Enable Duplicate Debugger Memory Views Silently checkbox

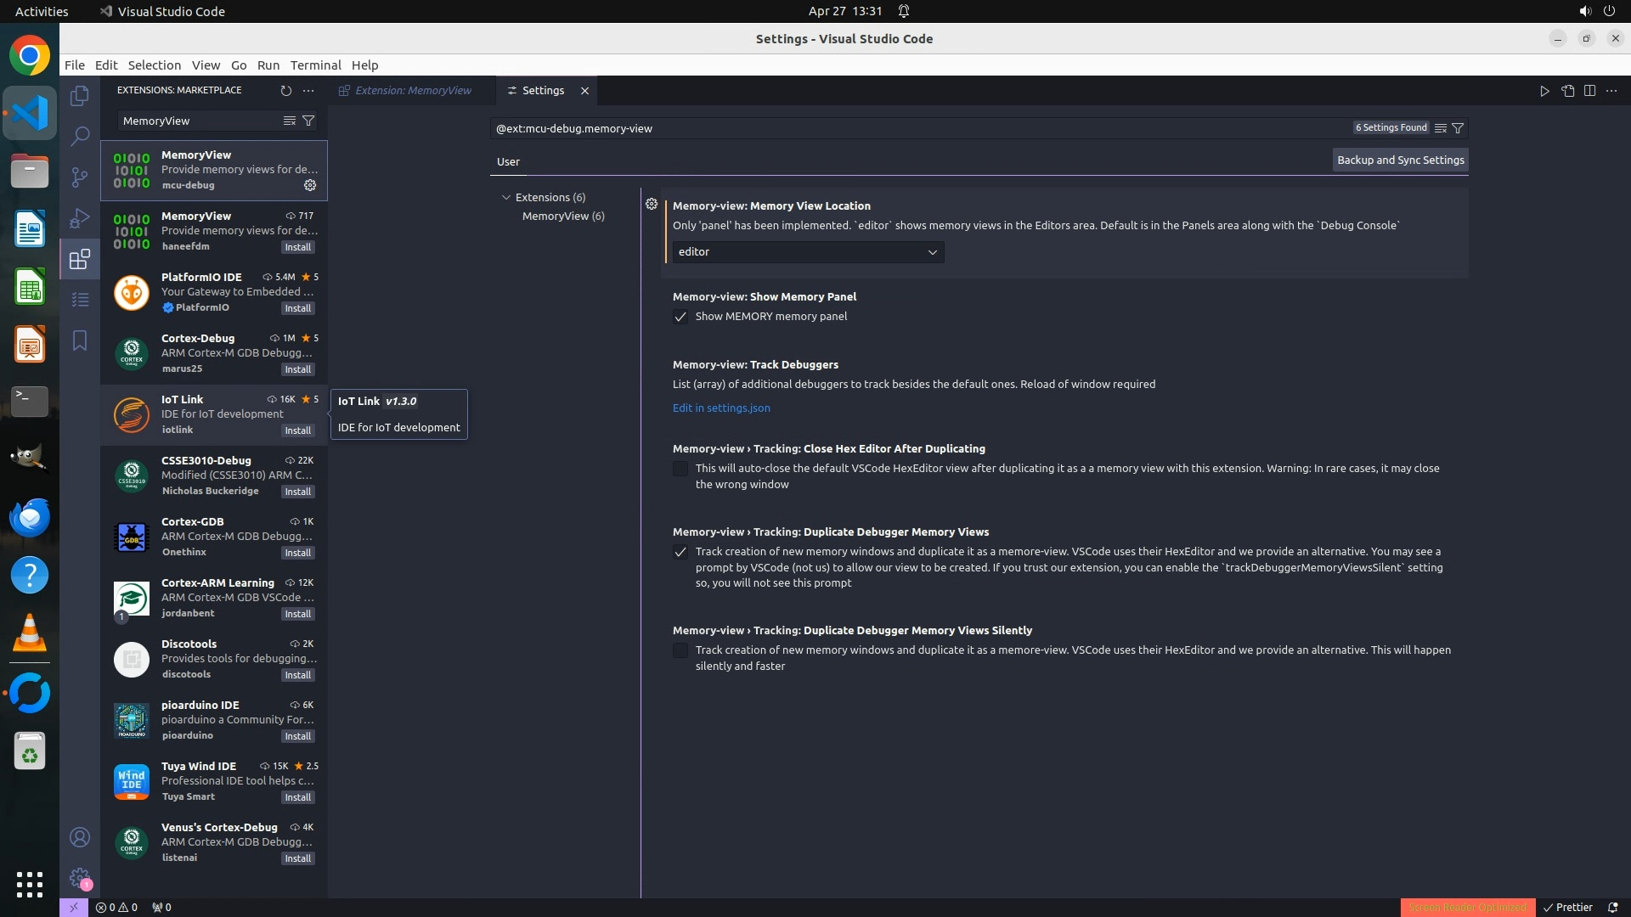(680, 650)
